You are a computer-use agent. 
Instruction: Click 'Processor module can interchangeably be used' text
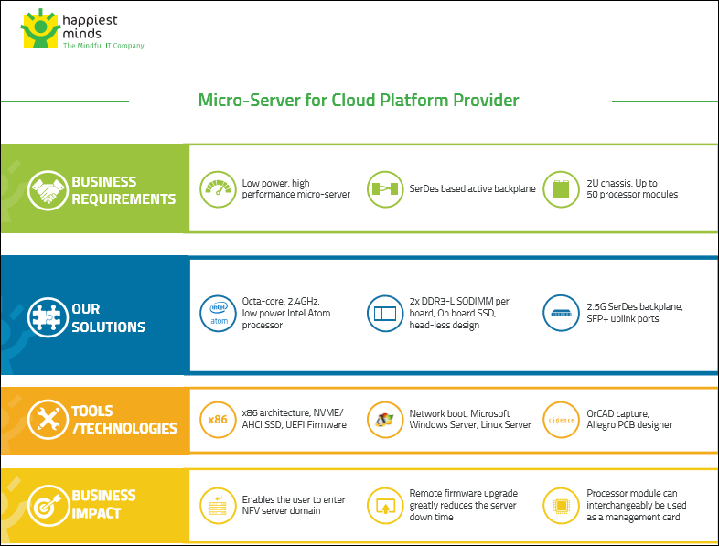tap(637, 499)
